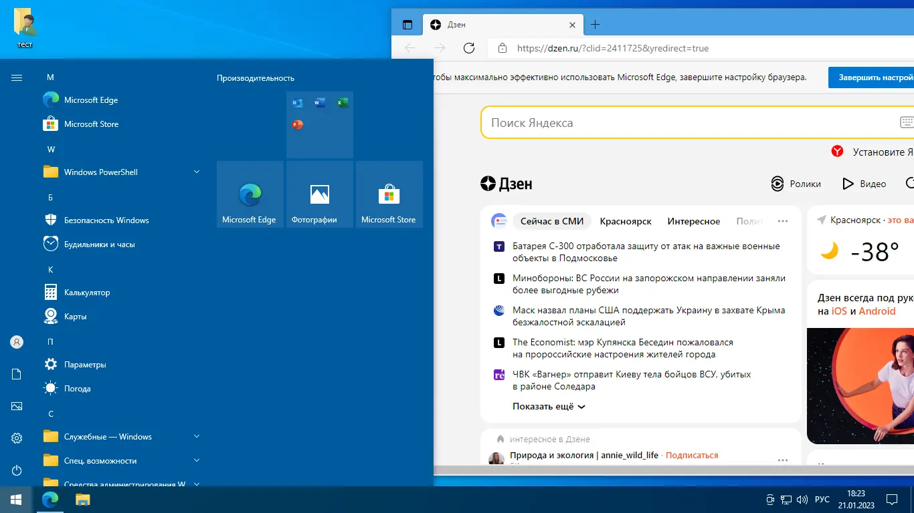
Task: Launch Microsoft Store from the app list
Action: click(122, 124)
